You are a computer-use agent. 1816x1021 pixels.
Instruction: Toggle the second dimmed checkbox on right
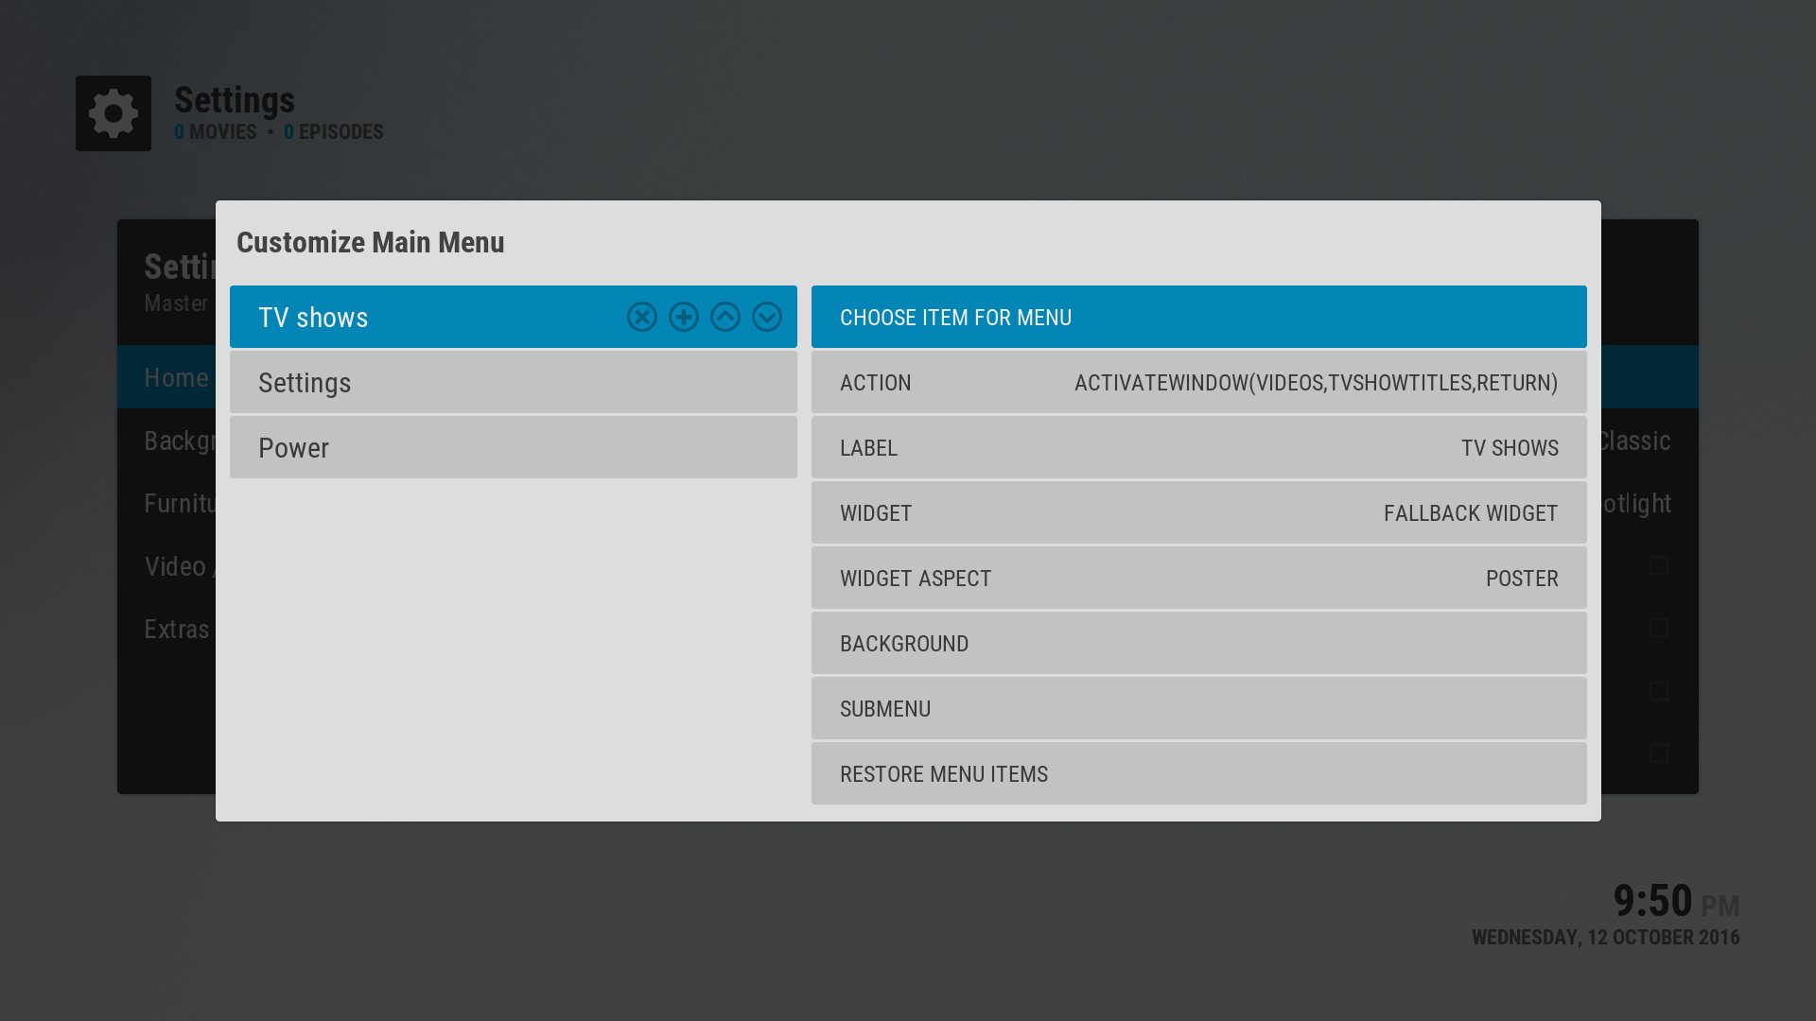[1658, 628]
